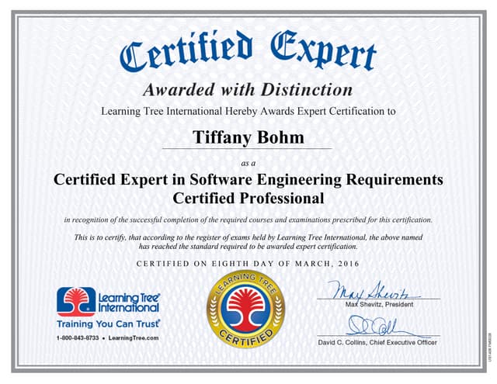Click the "Training You Can Trust" tagline
The height and width of the screenshot is (384, 497).
point(109,322)
